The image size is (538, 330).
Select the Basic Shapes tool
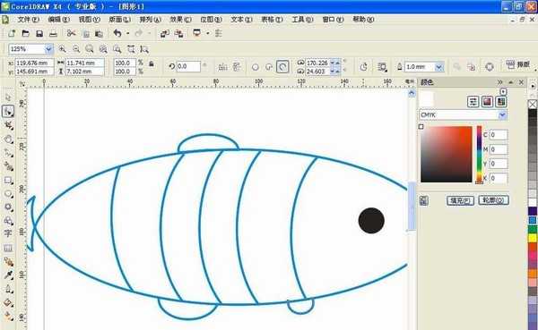click(8, 221)
